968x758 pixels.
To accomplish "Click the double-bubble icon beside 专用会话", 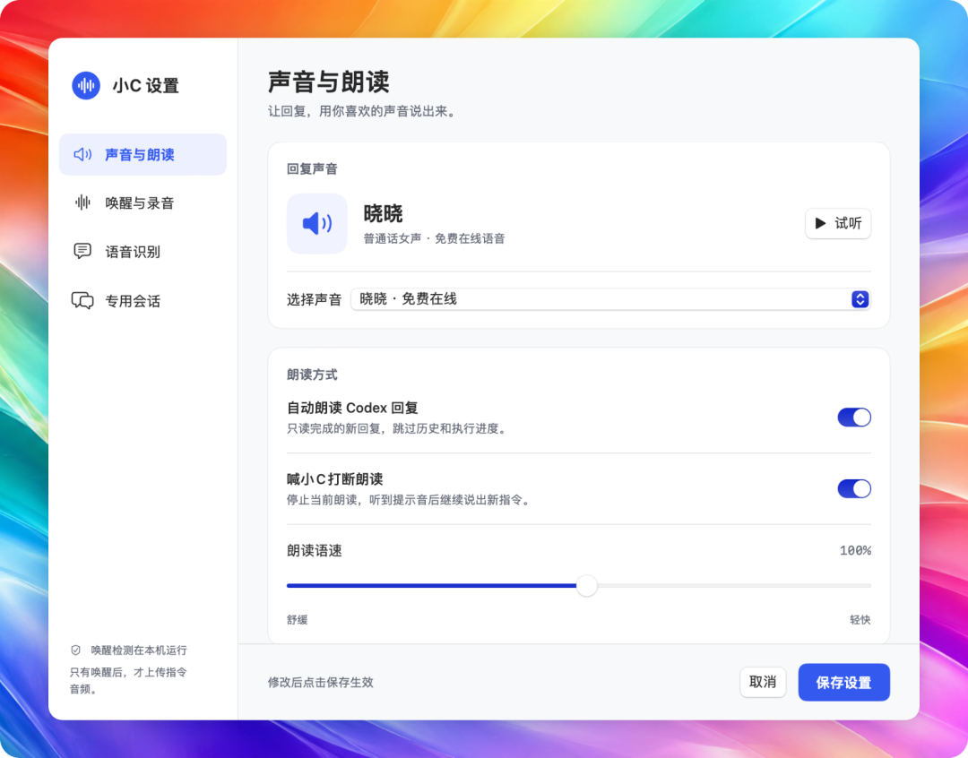I will click(x=82, y=301).
